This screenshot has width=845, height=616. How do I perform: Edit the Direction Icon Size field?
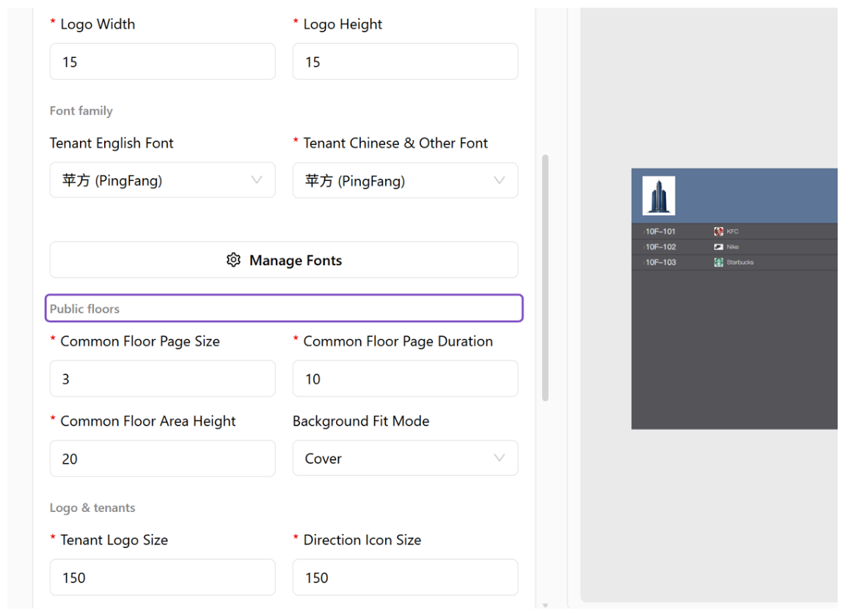tap(405, 577)
